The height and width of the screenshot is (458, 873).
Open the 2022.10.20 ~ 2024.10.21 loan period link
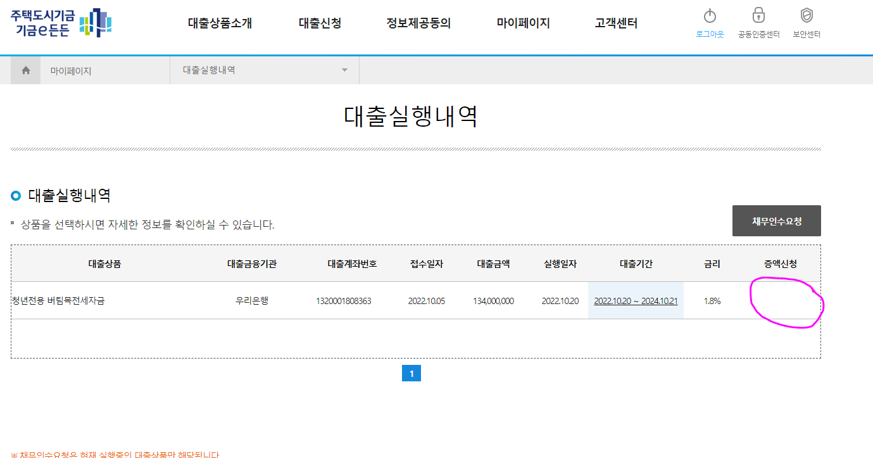(x=636, y=301)
